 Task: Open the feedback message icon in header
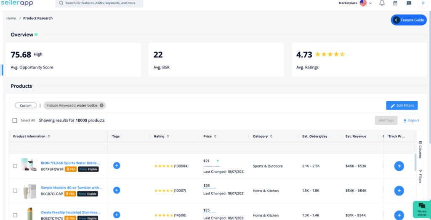coord(409,3)
